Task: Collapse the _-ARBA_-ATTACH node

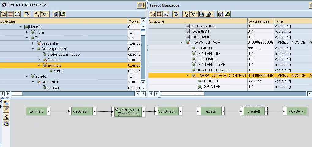Action: pyautogui.click(x=182, y=42)
